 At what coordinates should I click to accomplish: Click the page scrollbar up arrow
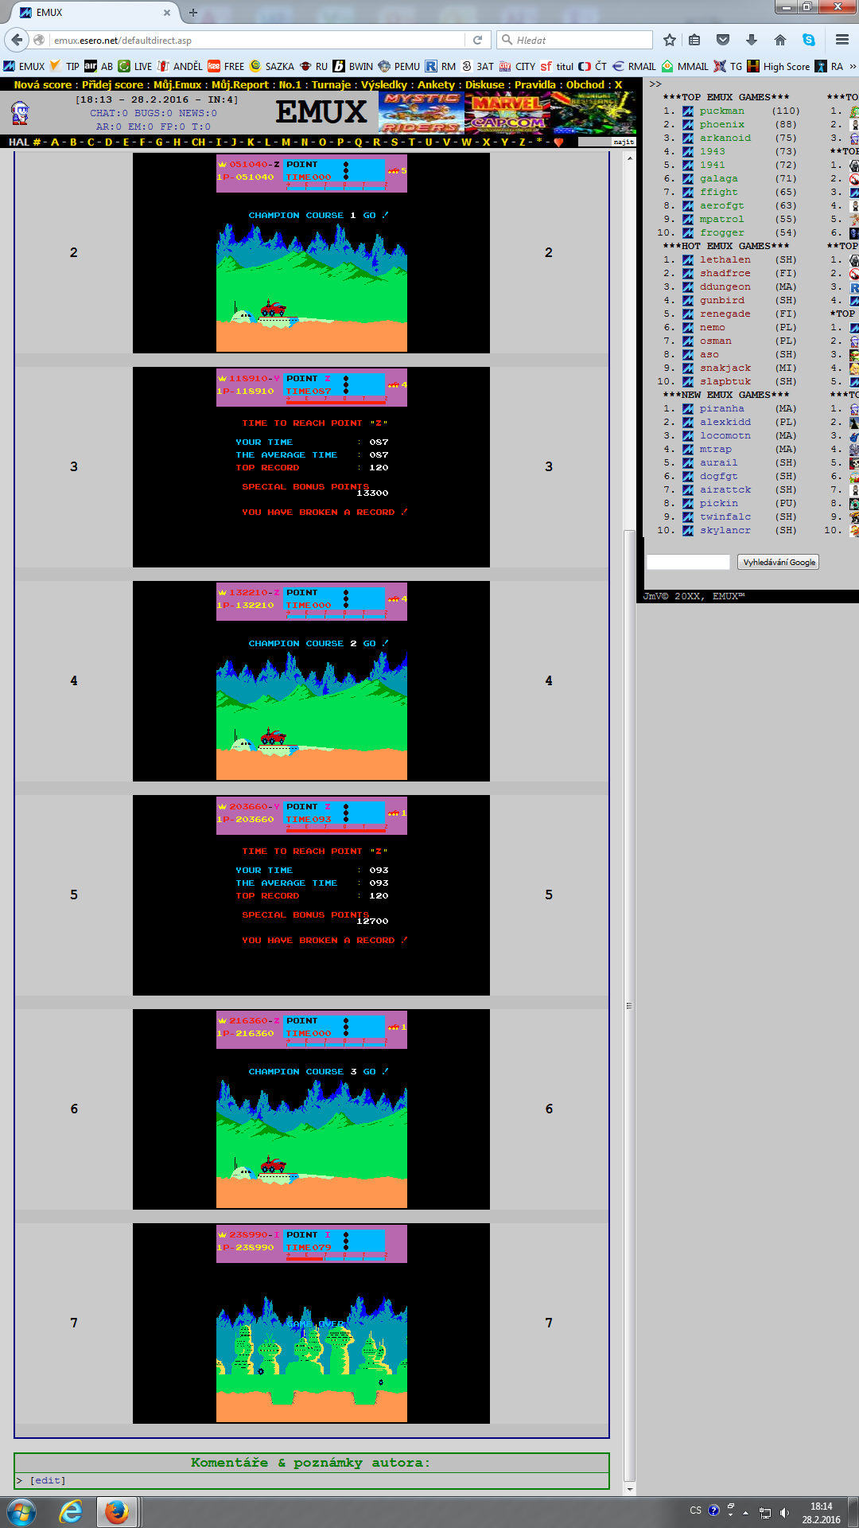(x=630, y=158)
